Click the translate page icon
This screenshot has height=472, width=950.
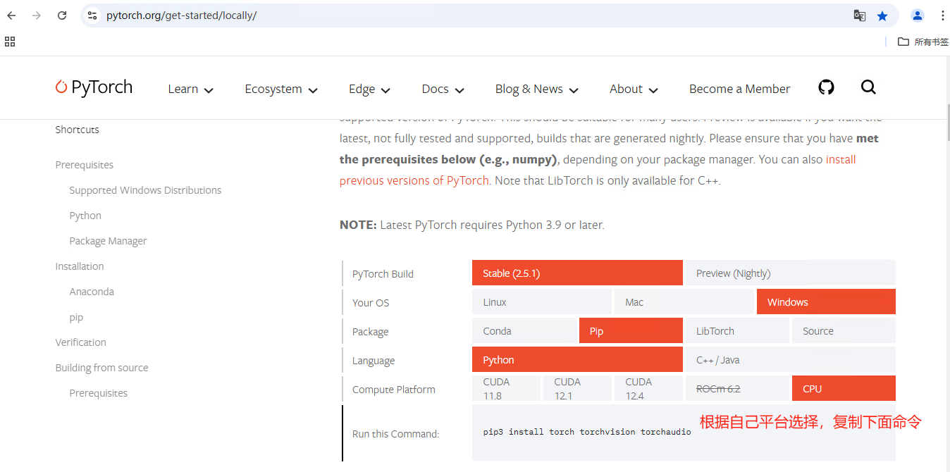coord(860,15)
